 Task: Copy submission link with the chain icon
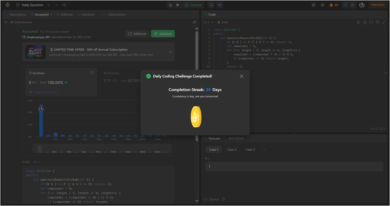click(x=194, y=22)
